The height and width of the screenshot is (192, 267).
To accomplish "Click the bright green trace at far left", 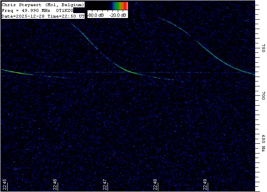I will click(12, 72).
